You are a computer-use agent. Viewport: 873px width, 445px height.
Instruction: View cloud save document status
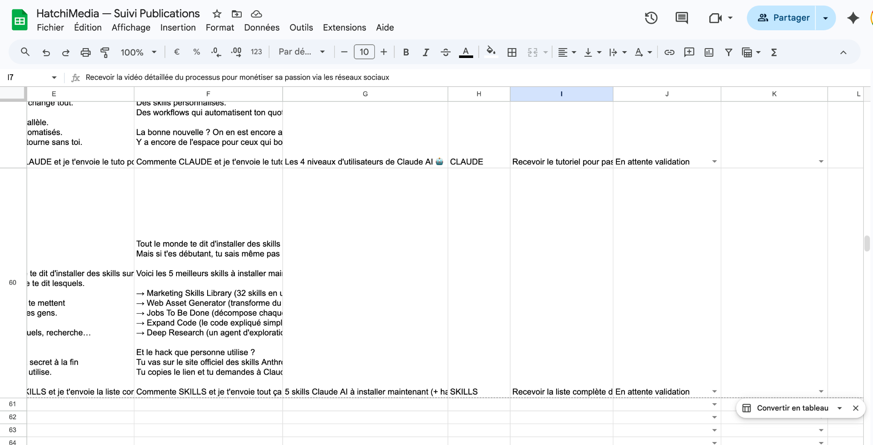click(256, 14)
